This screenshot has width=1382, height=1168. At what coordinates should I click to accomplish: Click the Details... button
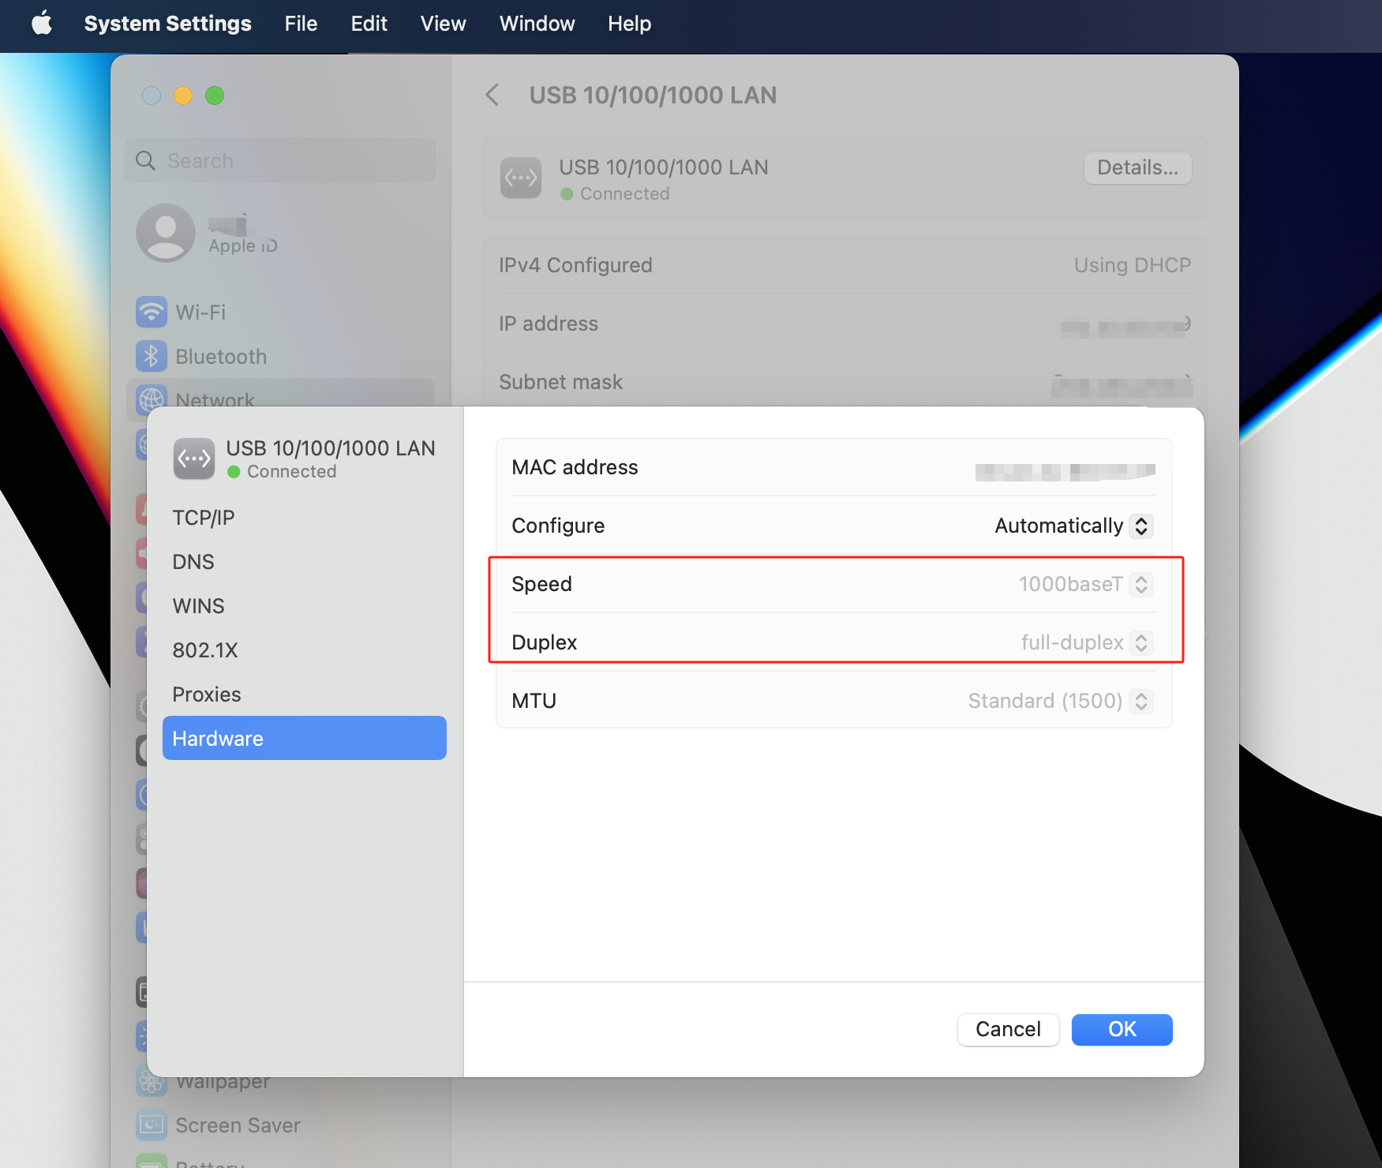pyautogui.click(x=1137, y=167)
